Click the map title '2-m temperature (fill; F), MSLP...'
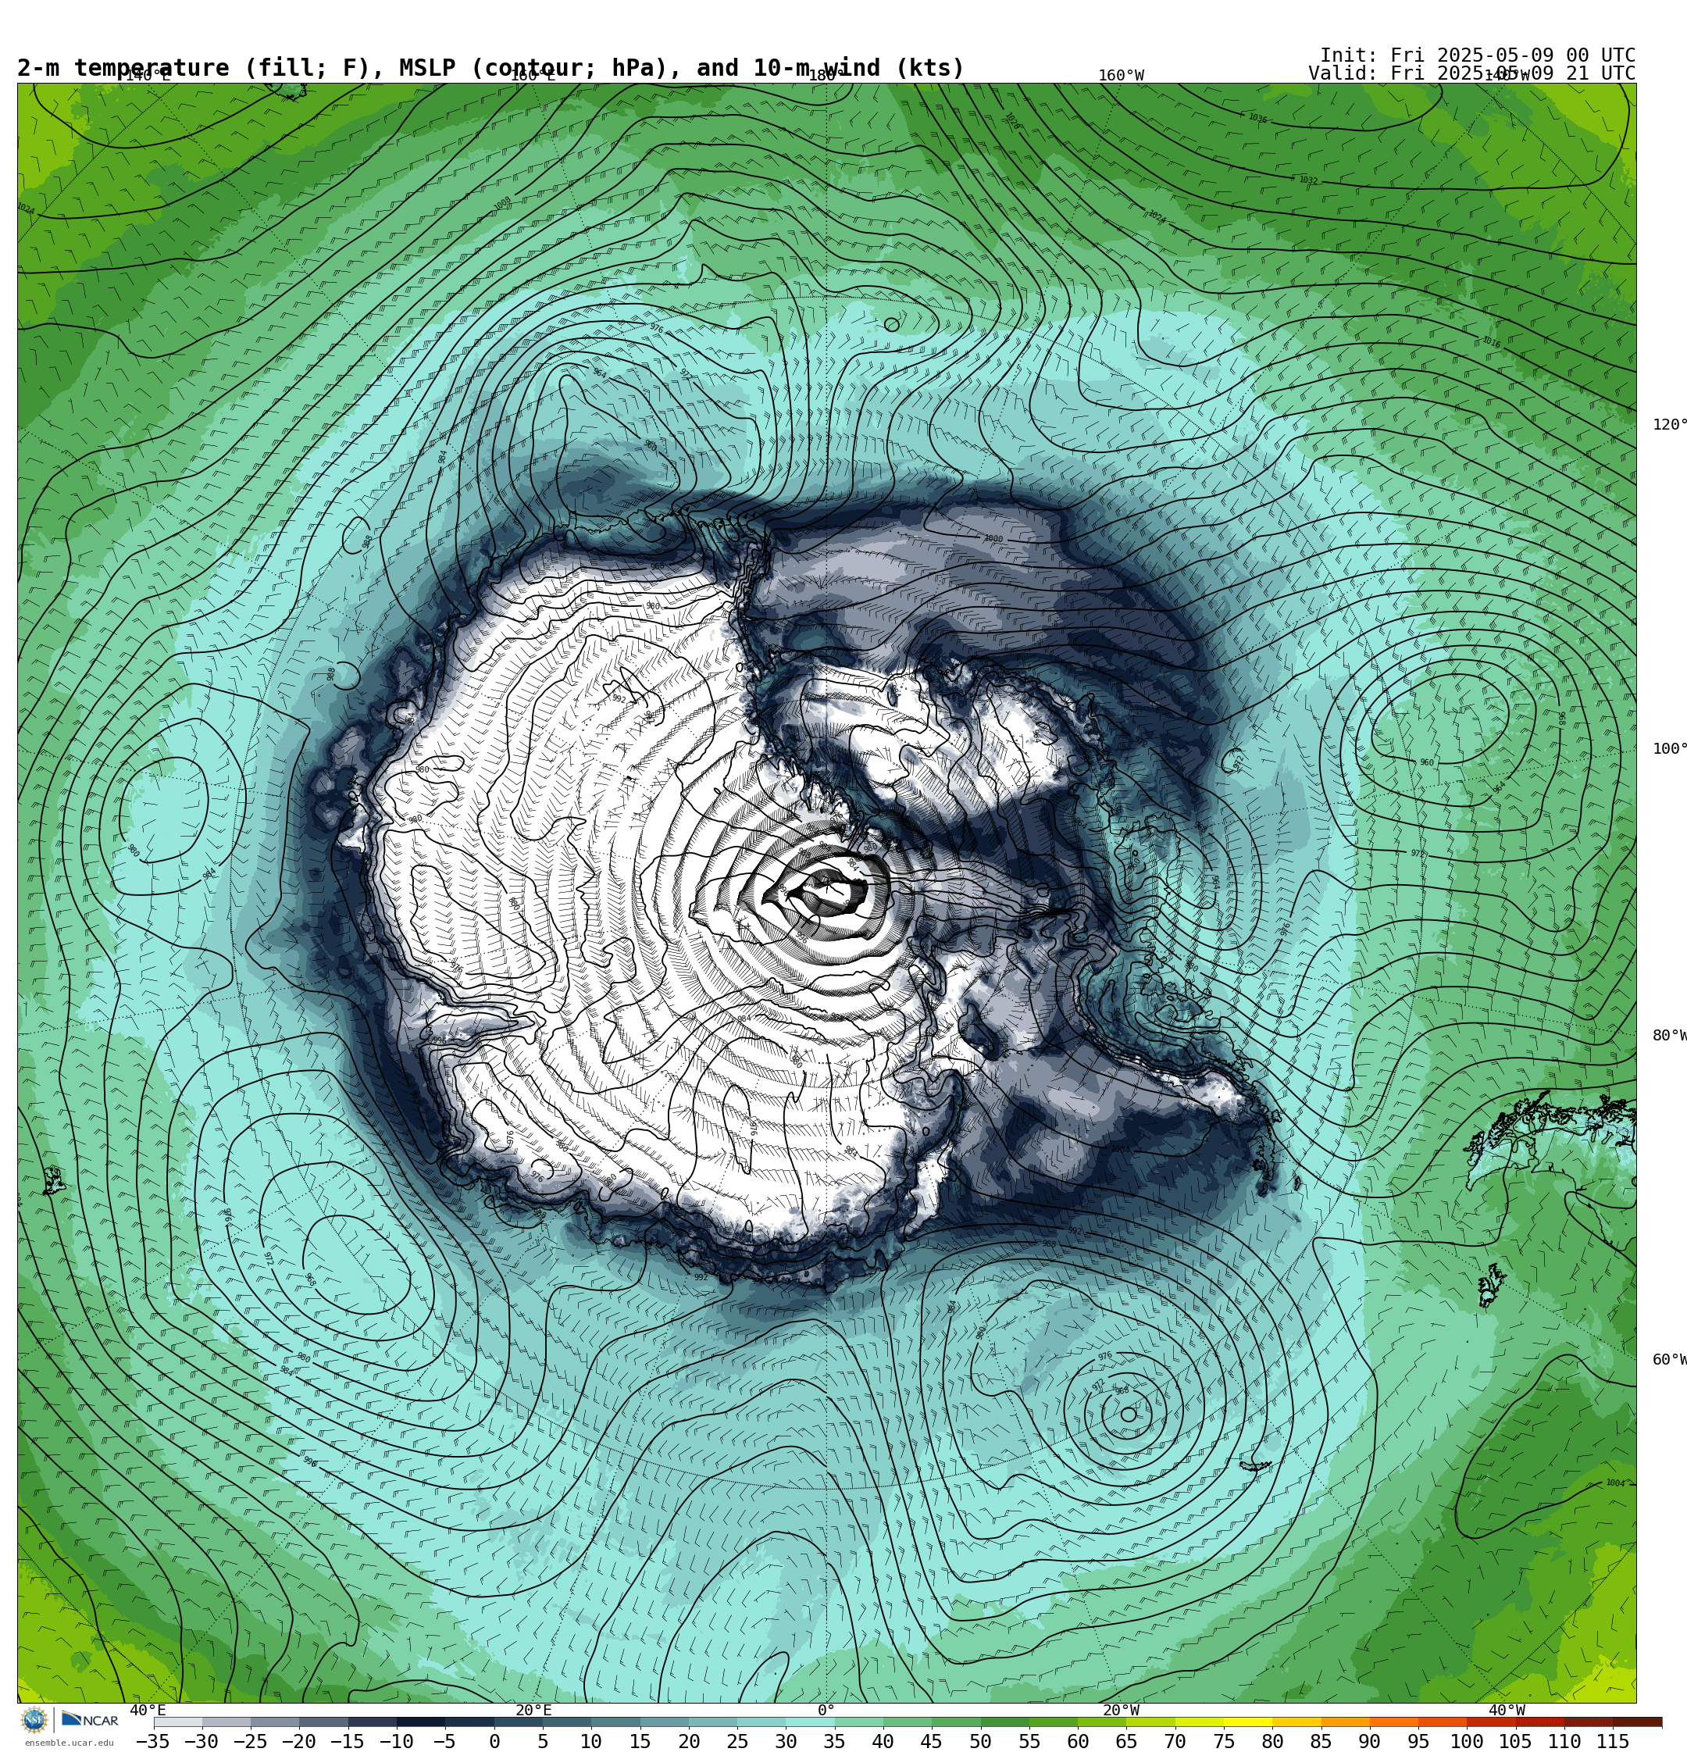Image resolution: width=1687 pixels, height=1752 pixels. tap(490, 68)
